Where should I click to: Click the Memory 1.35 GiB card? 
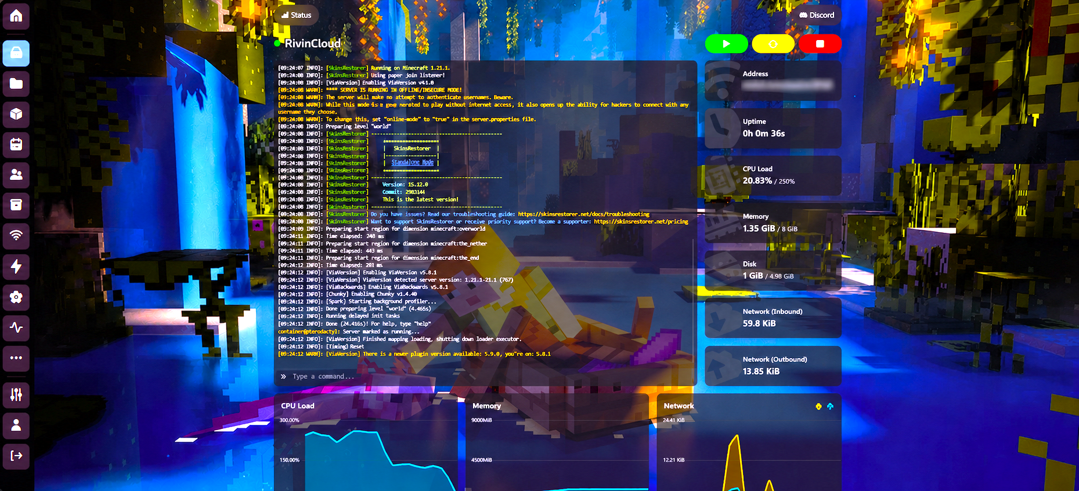(773, 223)
